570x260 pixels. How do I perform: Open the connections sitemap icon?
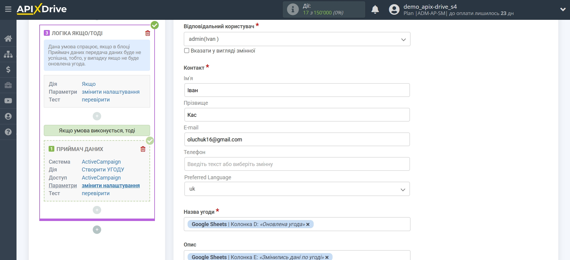[8, 54]
